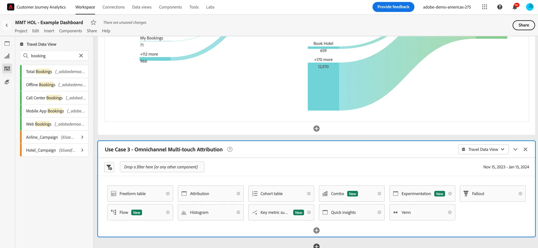
Task: Go back using the left chevron arrow
Action: pos(7,25)
